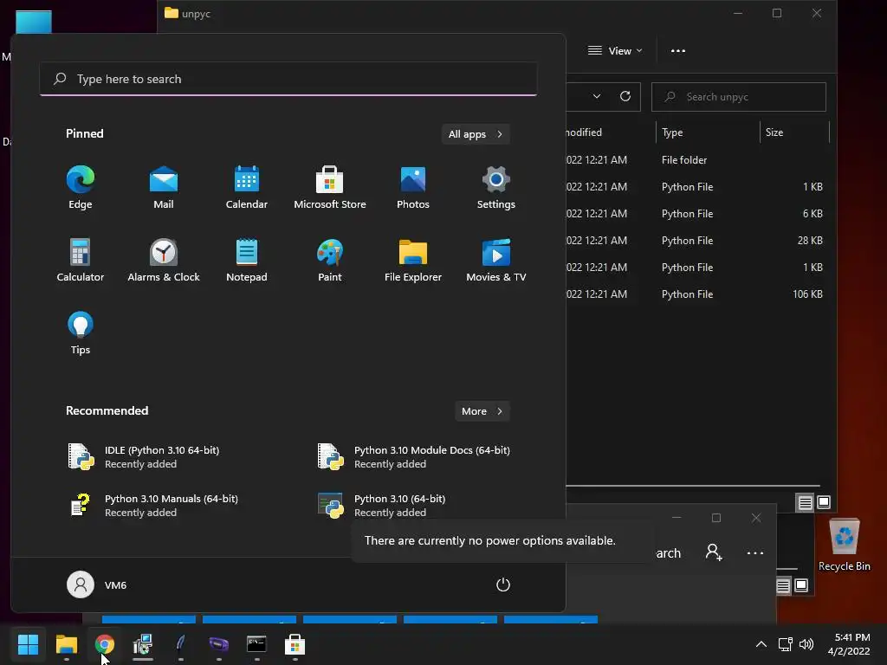This screenshot has height=665, width=887.
Task: Open File Explorer from the taskbar
Action: coord(66,644)
